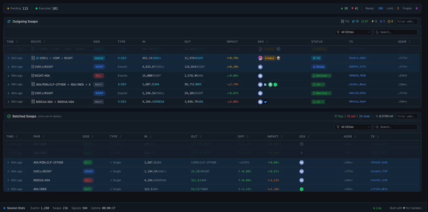
Task: Click the blue bolt icon showing 2
Action: click(x=381, y=21)
